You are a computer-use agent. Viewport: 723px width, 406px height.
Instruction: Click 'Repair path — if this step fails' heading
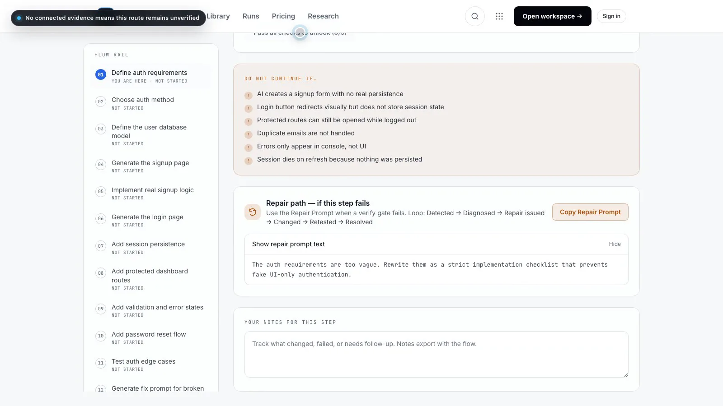318,203
